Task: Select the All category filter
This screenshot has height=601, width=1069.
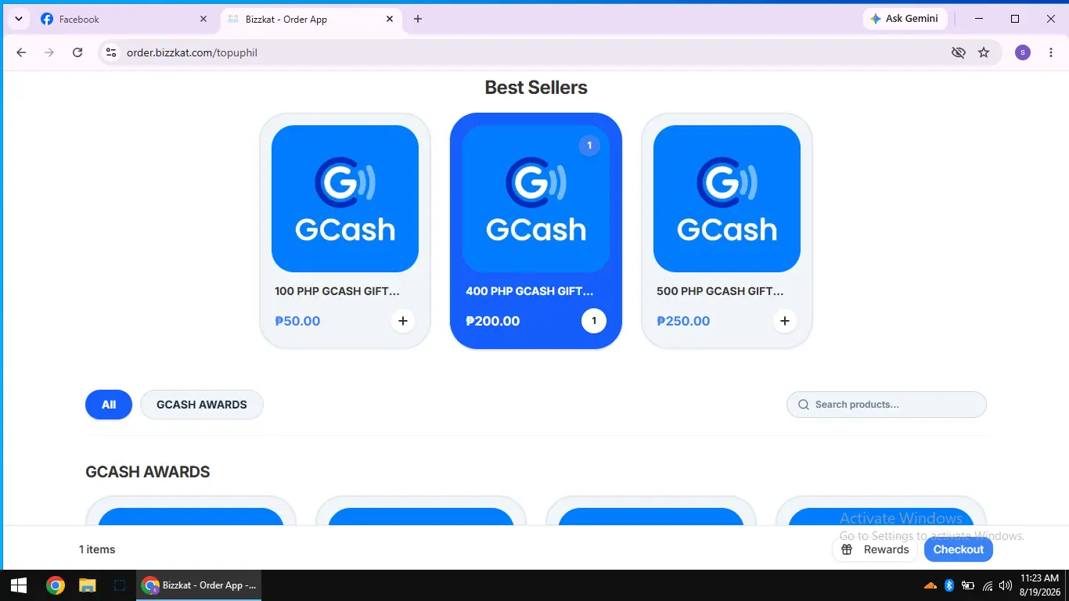Action: (x=109, y=405)
